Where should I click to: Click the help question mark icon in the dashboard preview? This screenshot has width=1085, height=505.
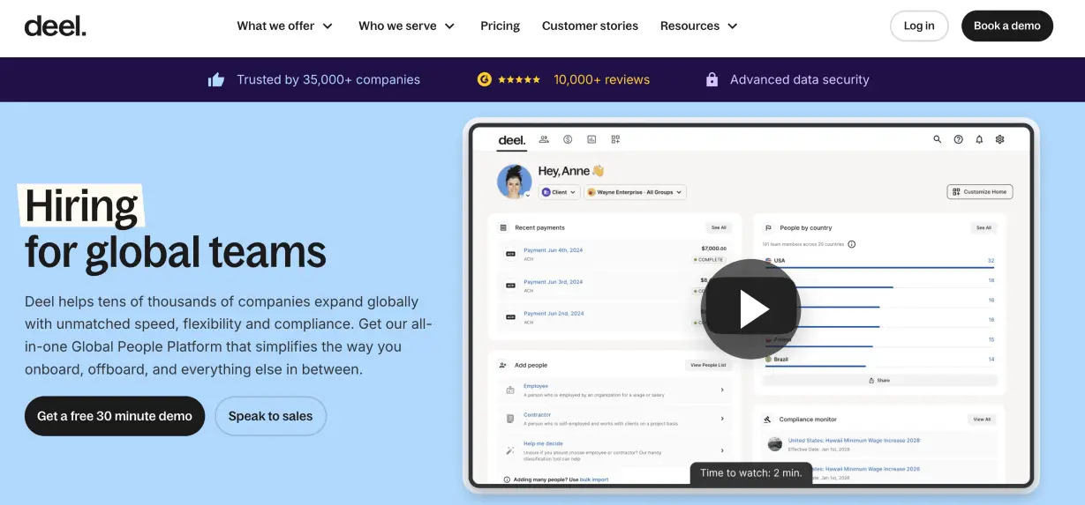(959, 139)
